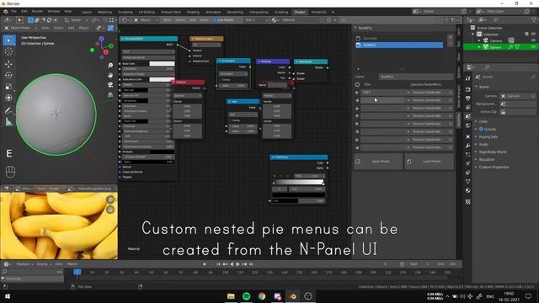Select the Rotate tool in viewport toolbar

(x=9, y=75)
